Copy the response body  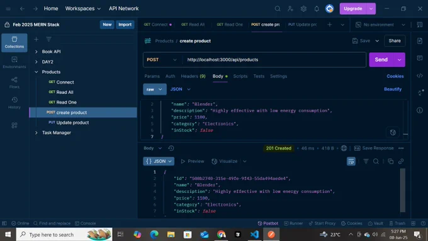(x=391, y=161)
